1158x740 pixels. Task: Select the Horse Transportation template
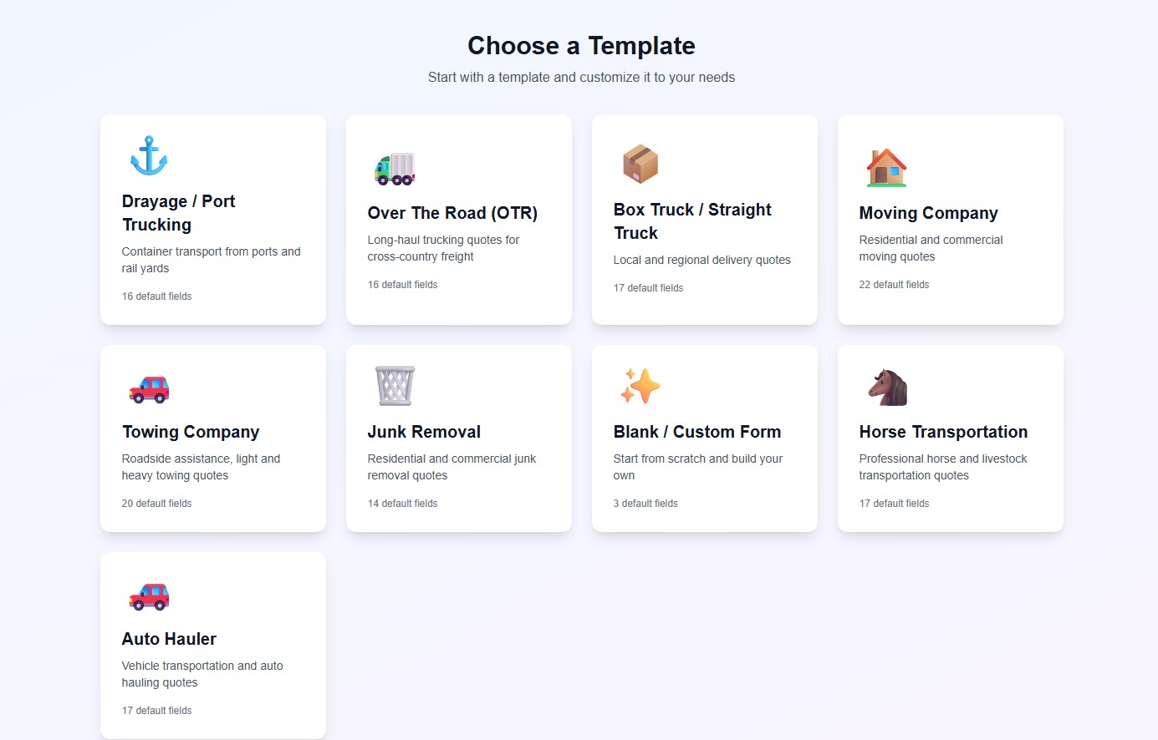pyautogui.click(x=950, y=438)
